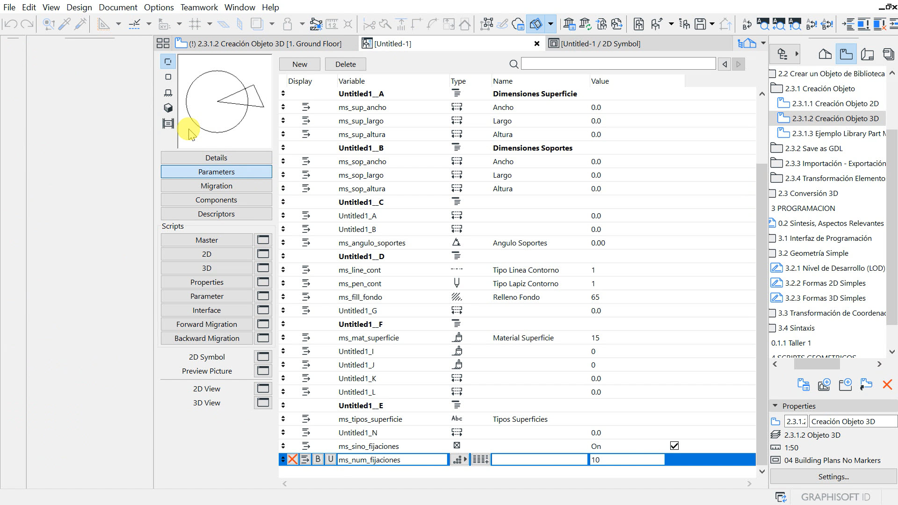Open the type dropdown for ms_num_fijaciones
Image resolution: width=898 pixels, height=505 pixels.
460,460
